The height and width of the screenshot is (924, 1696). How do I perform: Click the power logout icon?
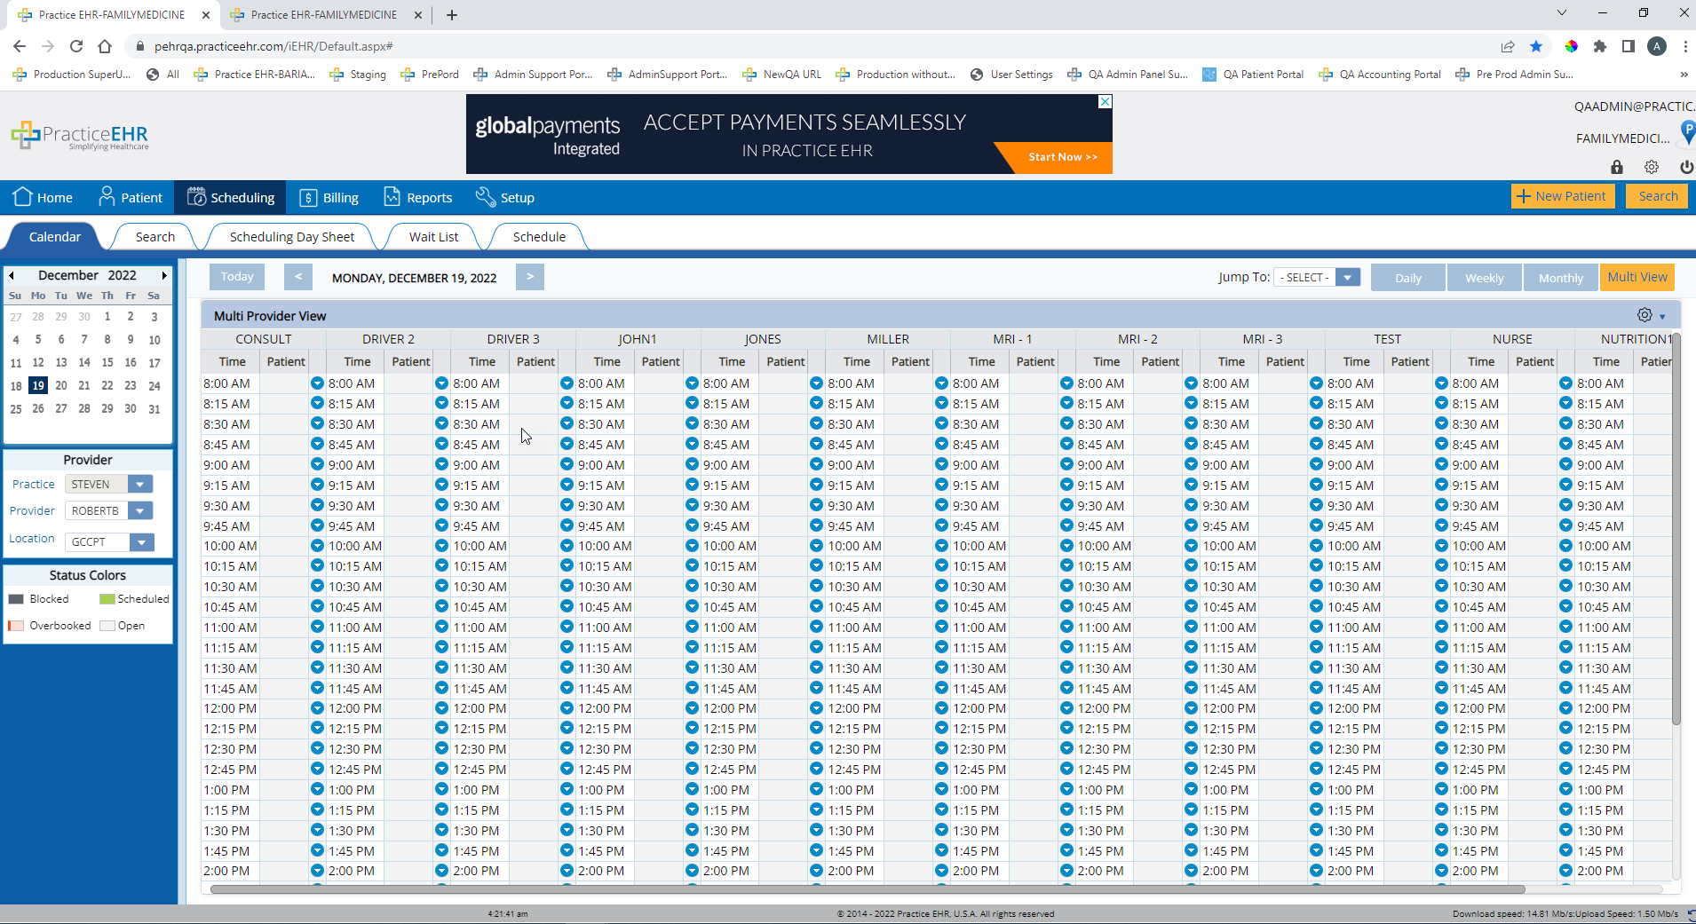pyautogui.click(x=1686, y=167)
